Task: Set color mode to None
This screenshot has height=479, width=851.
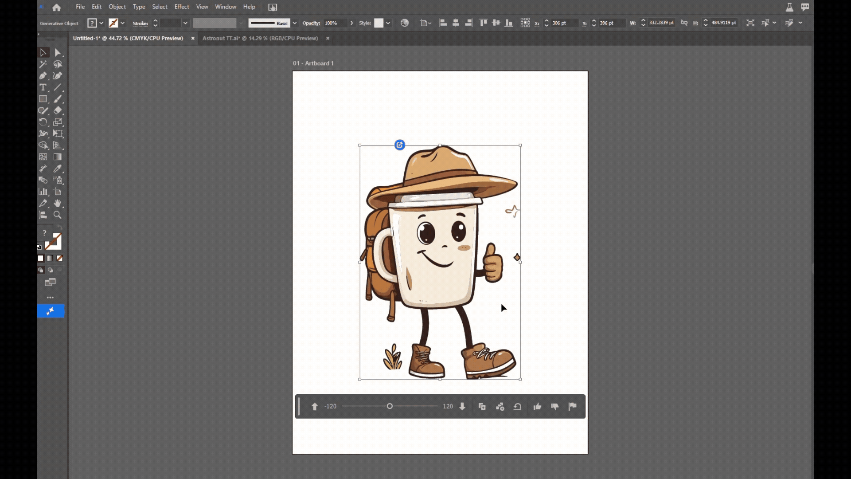Action: 60,258
